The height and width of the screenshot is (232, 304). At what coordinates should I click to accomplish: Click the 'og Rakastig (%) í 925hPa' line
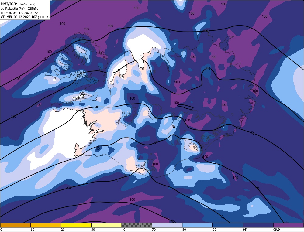click(x=19, y=9)
